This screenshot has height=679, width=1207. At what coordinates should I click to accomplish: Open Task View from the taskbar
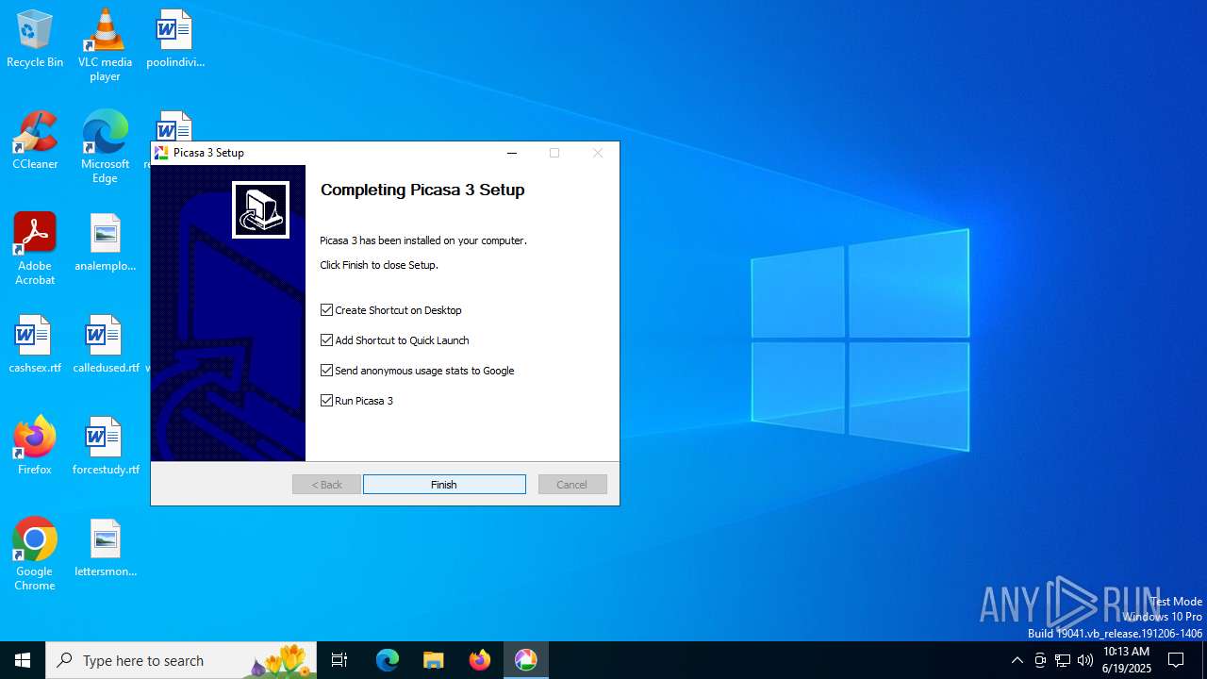[x=339, y=660]
